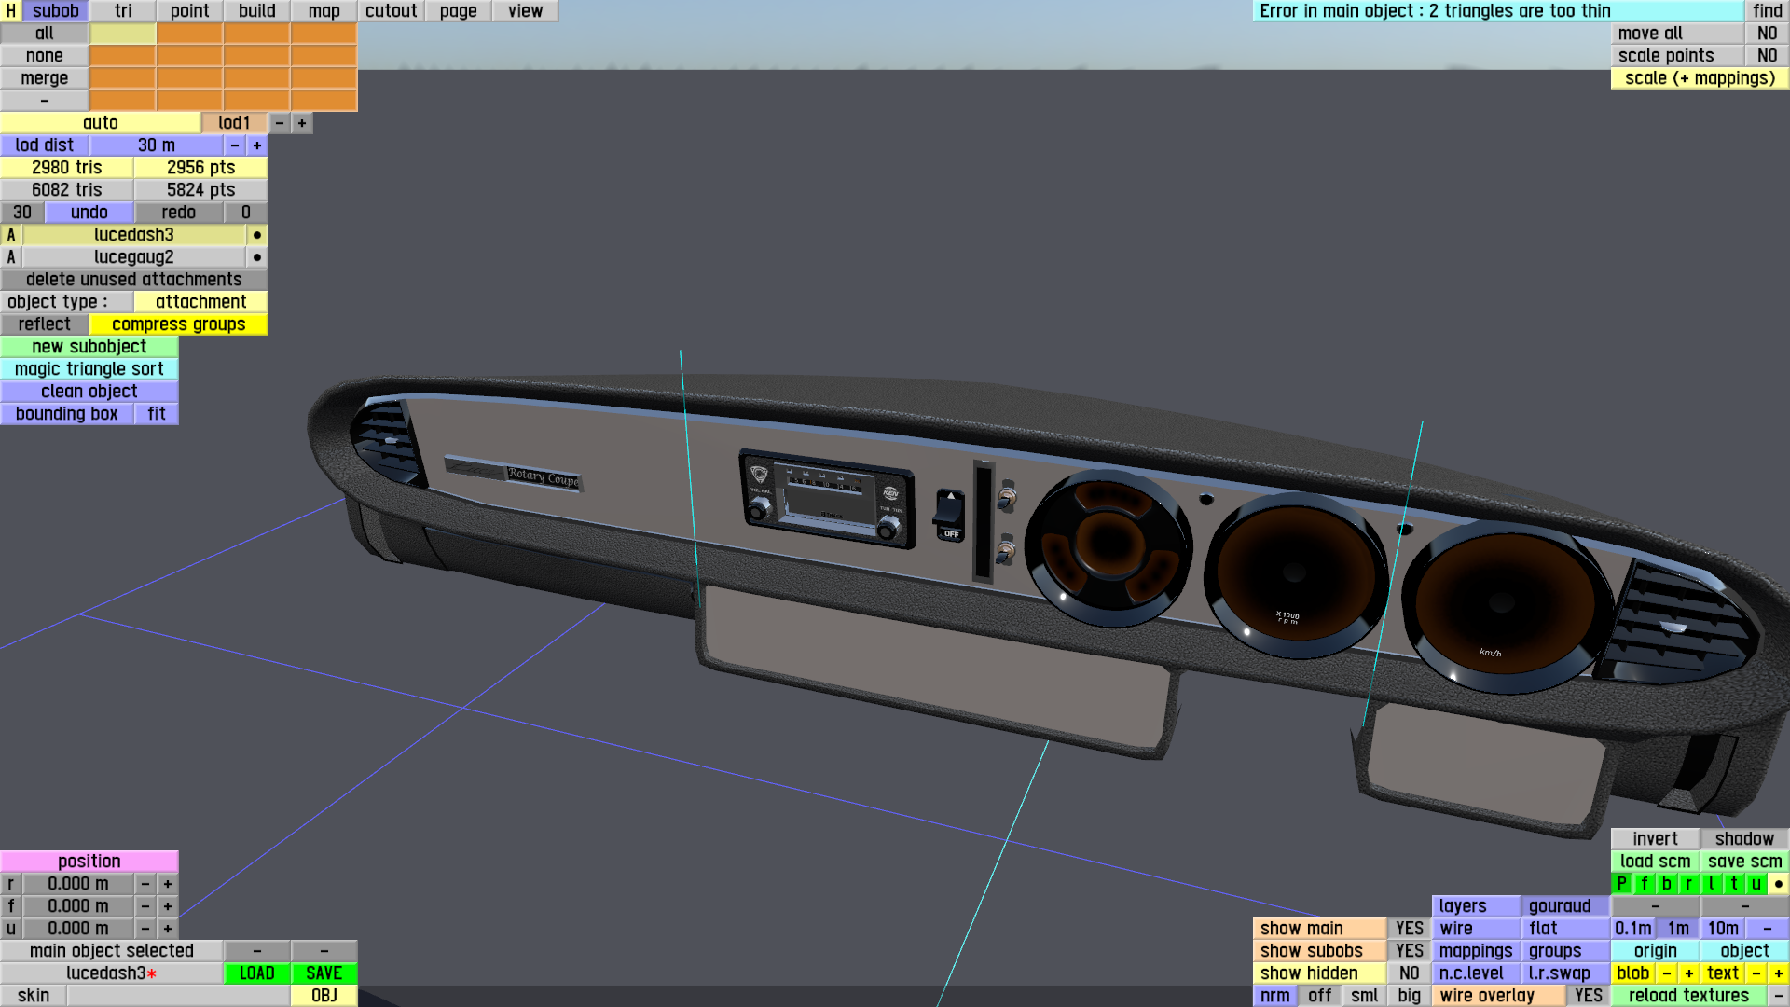Viewport: 1790px width, 1007px height.
Task: Click the P perspective view button
Action: coord(1621,884)
